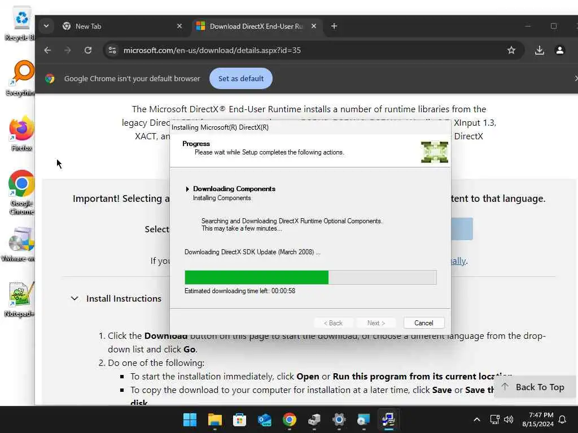578x433 pixels.
Task: Select the Download DirectX End-User Runtime tab
Action: click(256, 26)
